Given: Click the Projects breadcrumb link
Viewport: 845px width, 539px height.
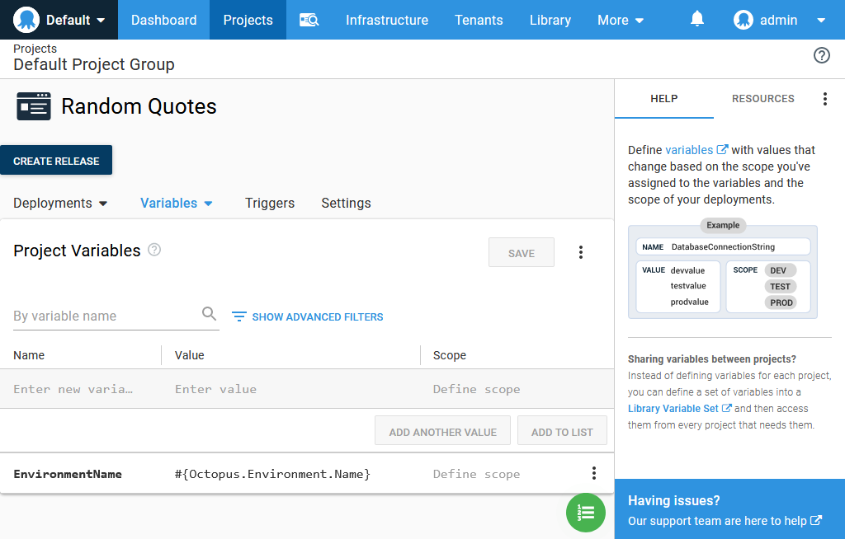Looking at the screenshot, I should [35, 49].
